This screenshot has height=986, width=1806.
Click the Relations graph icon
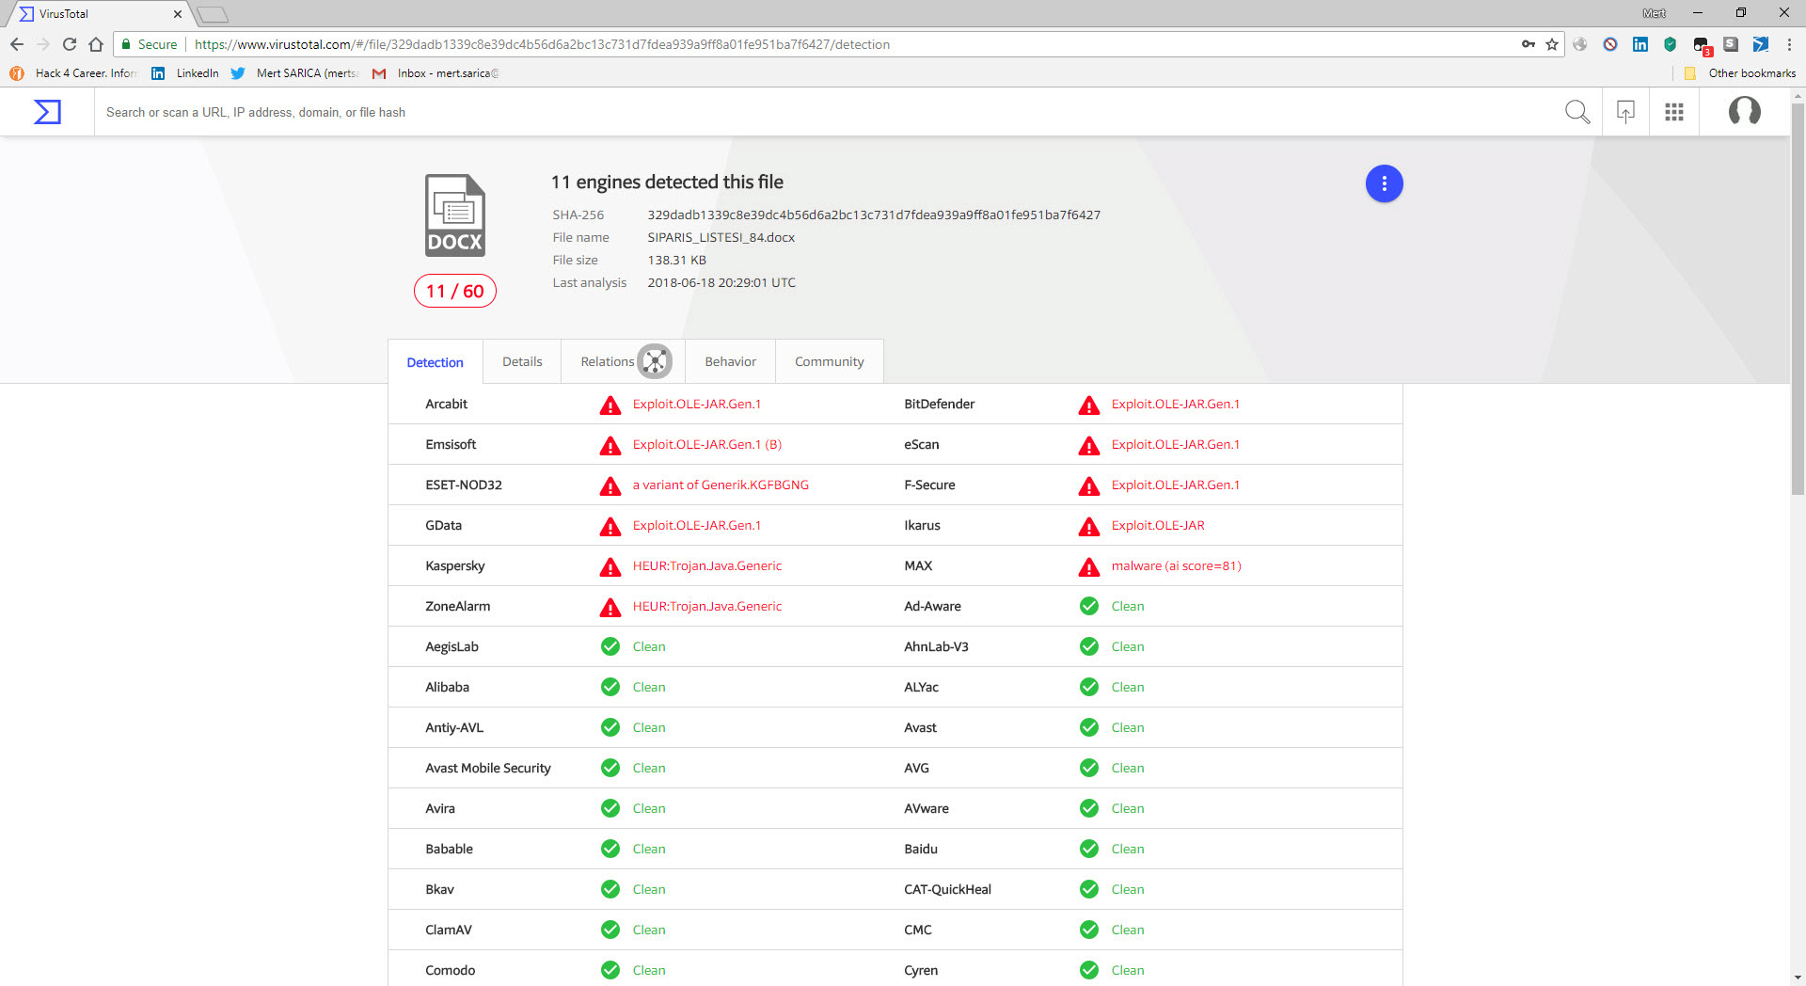(x=655, y=361)
